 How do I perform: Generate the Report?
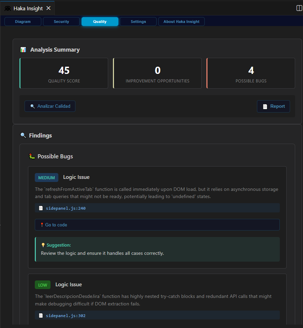273,106
